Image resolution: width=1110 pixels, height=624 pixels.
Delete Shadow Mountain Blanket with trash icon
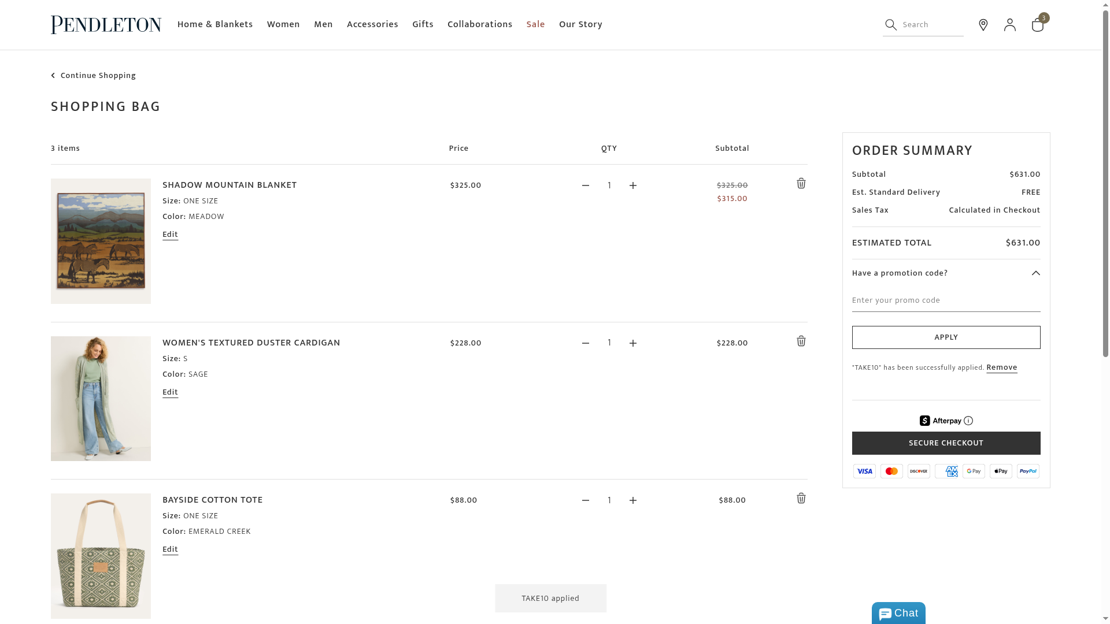801,184
